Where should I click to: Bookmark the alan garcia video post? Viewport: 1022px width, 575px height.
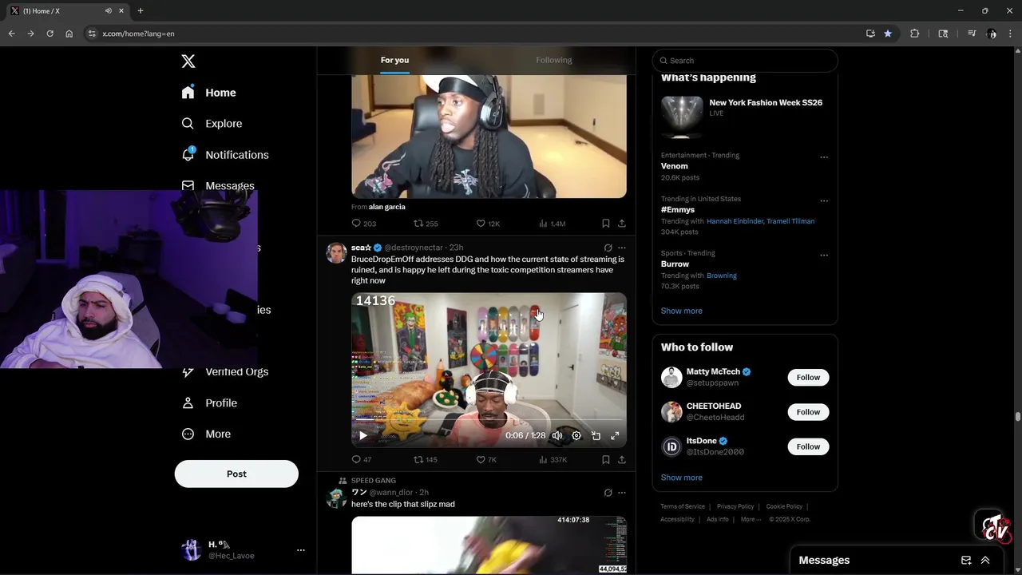click(606, 224)
